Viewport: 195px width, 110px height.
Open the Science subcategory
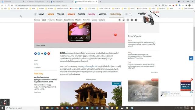(37, 20)
